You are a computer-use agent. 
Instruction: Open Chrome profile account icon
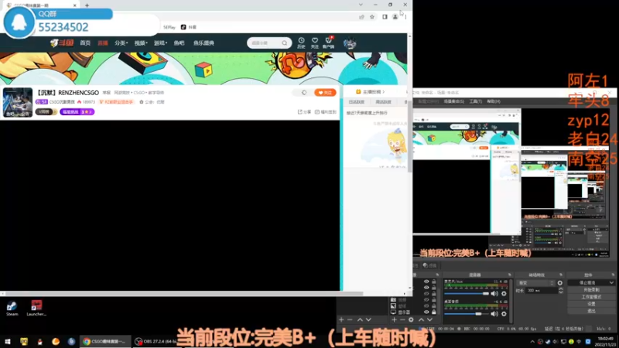click(395, 17)
